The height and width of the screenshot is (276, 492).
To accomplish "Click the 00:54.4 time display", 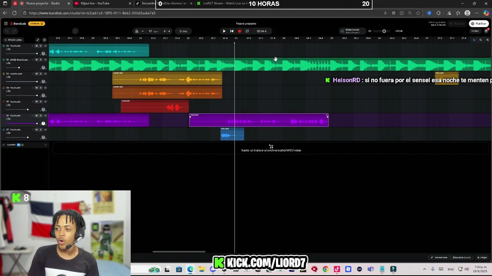I will click(261, 31).
